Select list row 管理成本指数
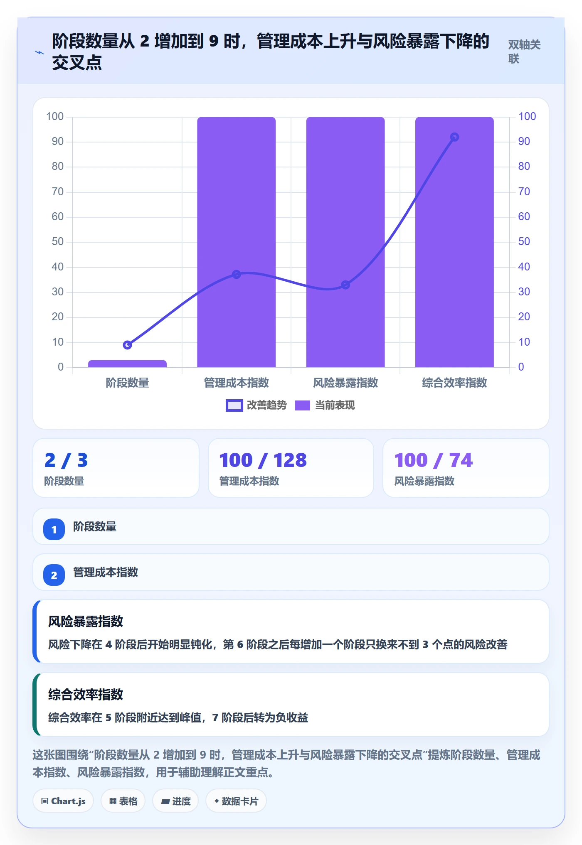582x845 pixels. pos(291,572)
